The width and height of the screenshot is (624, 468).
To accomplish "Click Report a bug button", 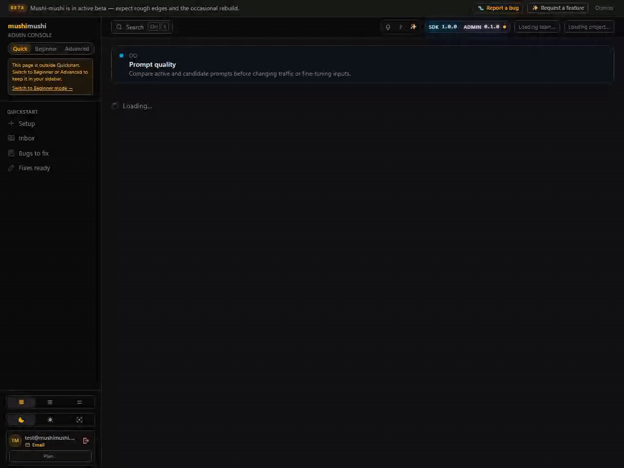I will point(498,8).
